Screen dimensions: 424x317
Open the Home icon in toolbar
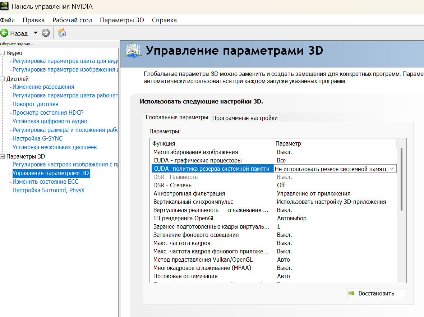click(62, 33)
